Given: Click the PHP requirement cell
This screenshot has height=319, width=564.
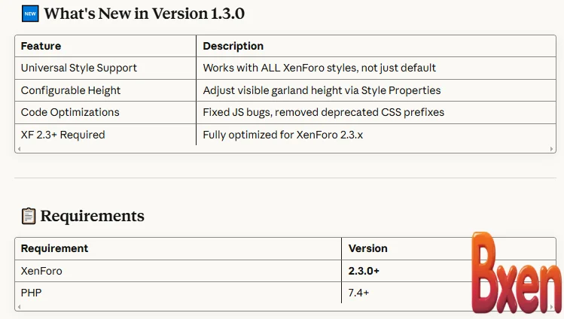Looking at the screenshot, I should 32,292.
